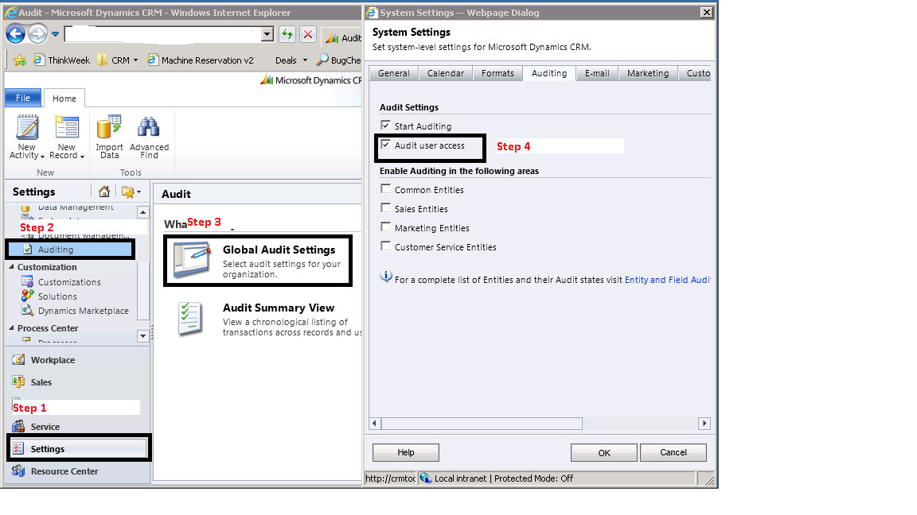Click the New Activity ribbon icon
This screenshot has width=917, height=515.
coord(27,129)
